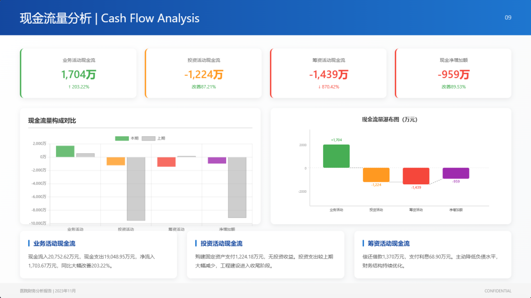The height and width of the screenshot is (298, 531).
Task: Click the +1,704 data label above green bar
Action: 336,140
